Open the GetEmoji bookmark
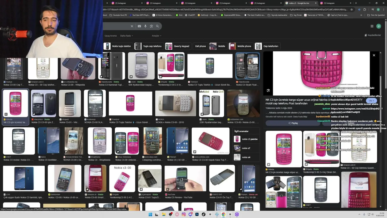The width and height of the screenshot is (387, 218). pos(207,15)
